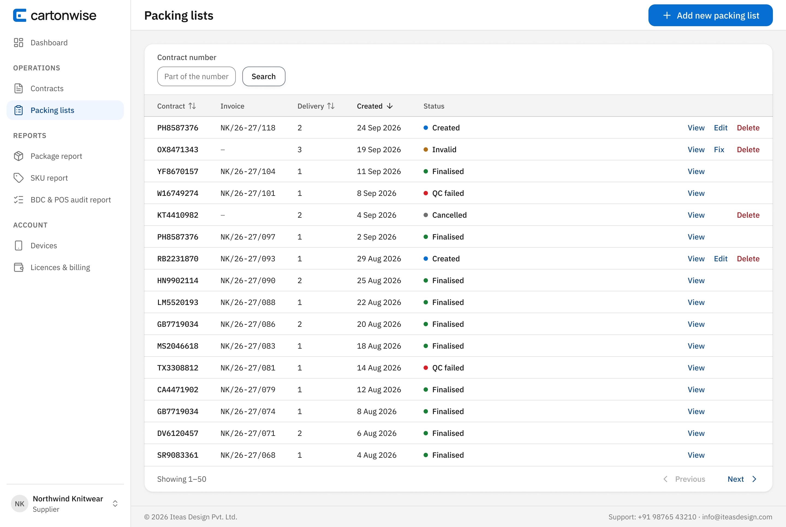
Task: Click the left chevron beside Previous
Action: (x=665, y=479)
